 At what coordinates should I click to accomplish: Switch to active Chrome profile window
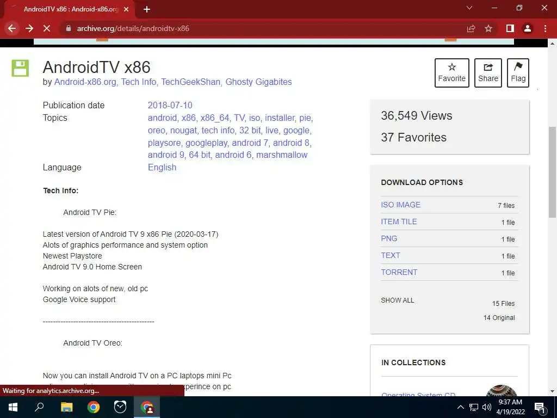[x=147, y=407]
